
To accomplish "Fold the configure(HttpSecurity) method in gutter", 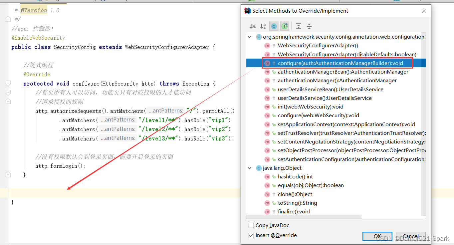I will (8, 84).
